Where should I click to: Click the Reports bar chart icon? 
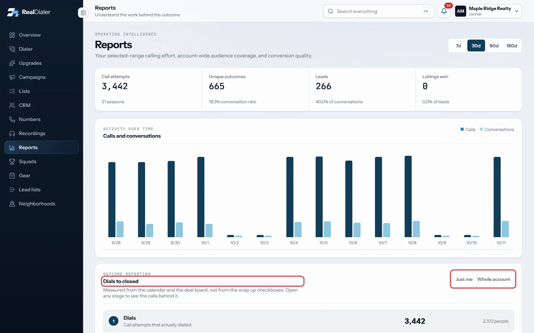12,148
